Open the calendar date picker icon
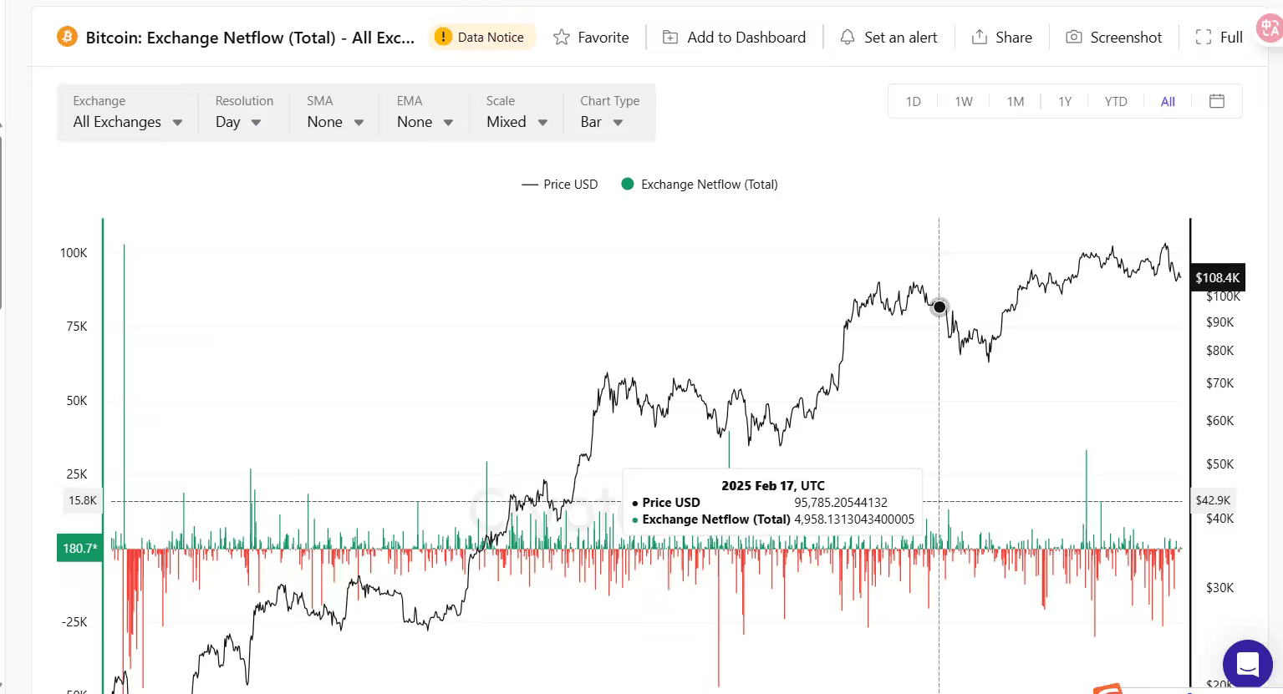 [1217, 101]
